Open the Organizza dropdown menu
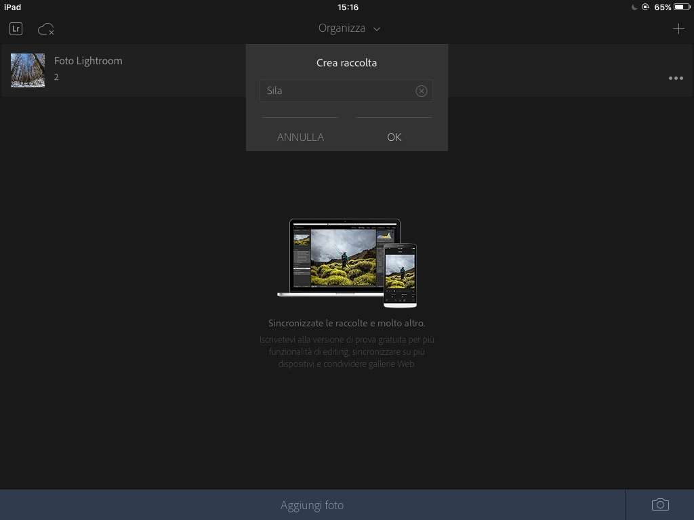 349,28
